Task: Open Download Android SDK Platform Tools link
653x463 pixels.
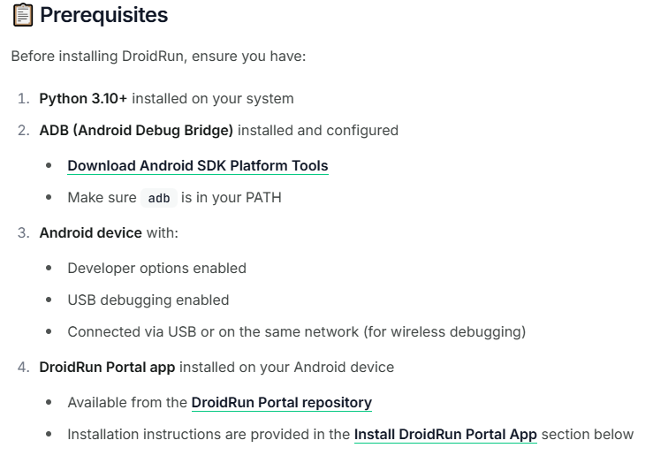Action: tap(197, 165)
